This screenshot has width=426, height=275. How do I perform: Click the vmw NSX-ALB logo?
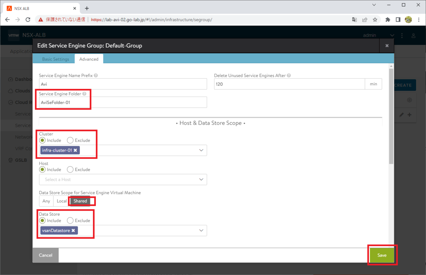(x=27, y=35)
